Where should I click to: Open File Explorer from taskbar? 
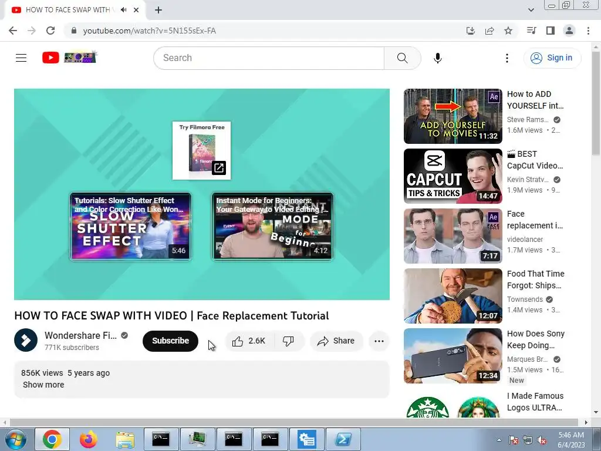tap(125, 439)
